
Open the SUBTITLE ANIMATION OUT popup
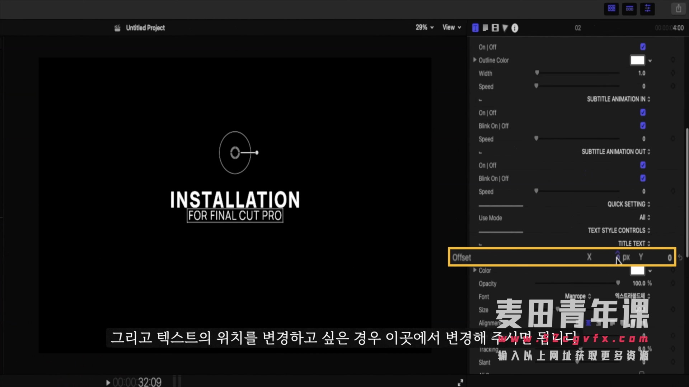click(616, 152)
